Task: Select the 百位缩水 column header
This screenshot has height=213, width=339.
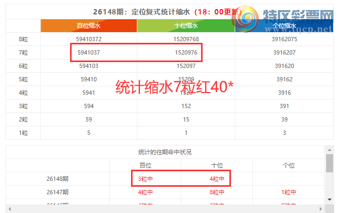Action: 89,26
